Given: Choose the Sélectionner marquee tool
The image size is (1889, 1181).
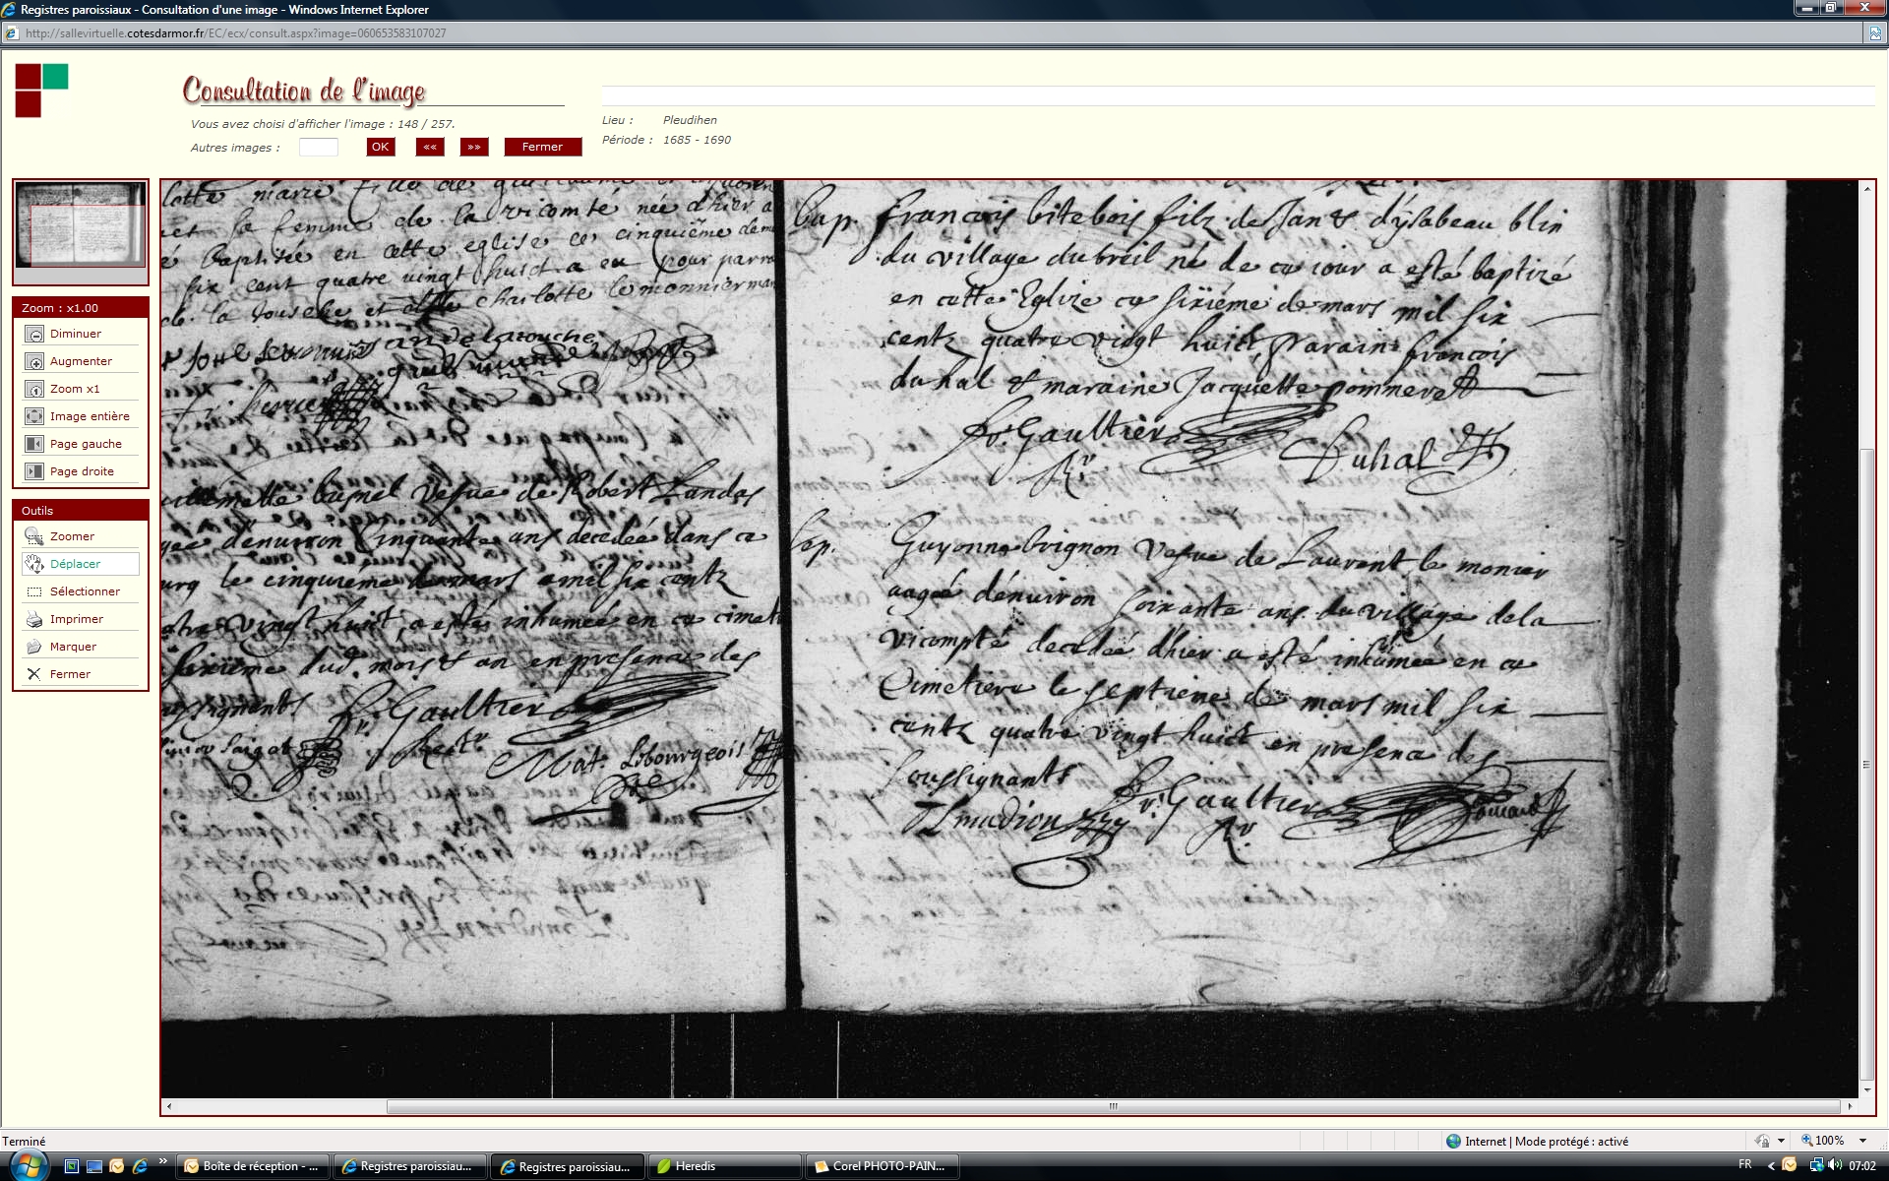Looking at the screenshot, I should point(34,592).
